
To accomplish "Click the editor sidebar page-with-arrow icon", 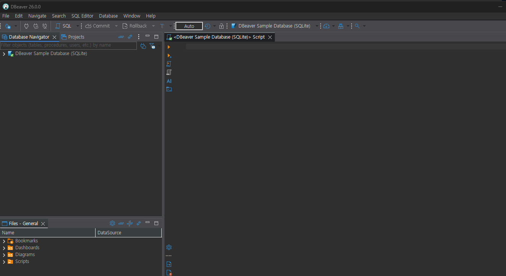I will 169,264.
